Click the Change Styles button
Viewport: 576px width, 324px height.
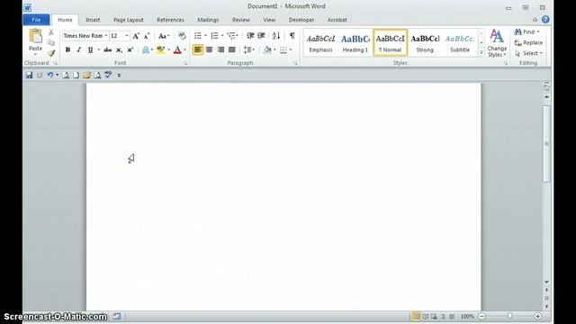(x=497, y=43)
